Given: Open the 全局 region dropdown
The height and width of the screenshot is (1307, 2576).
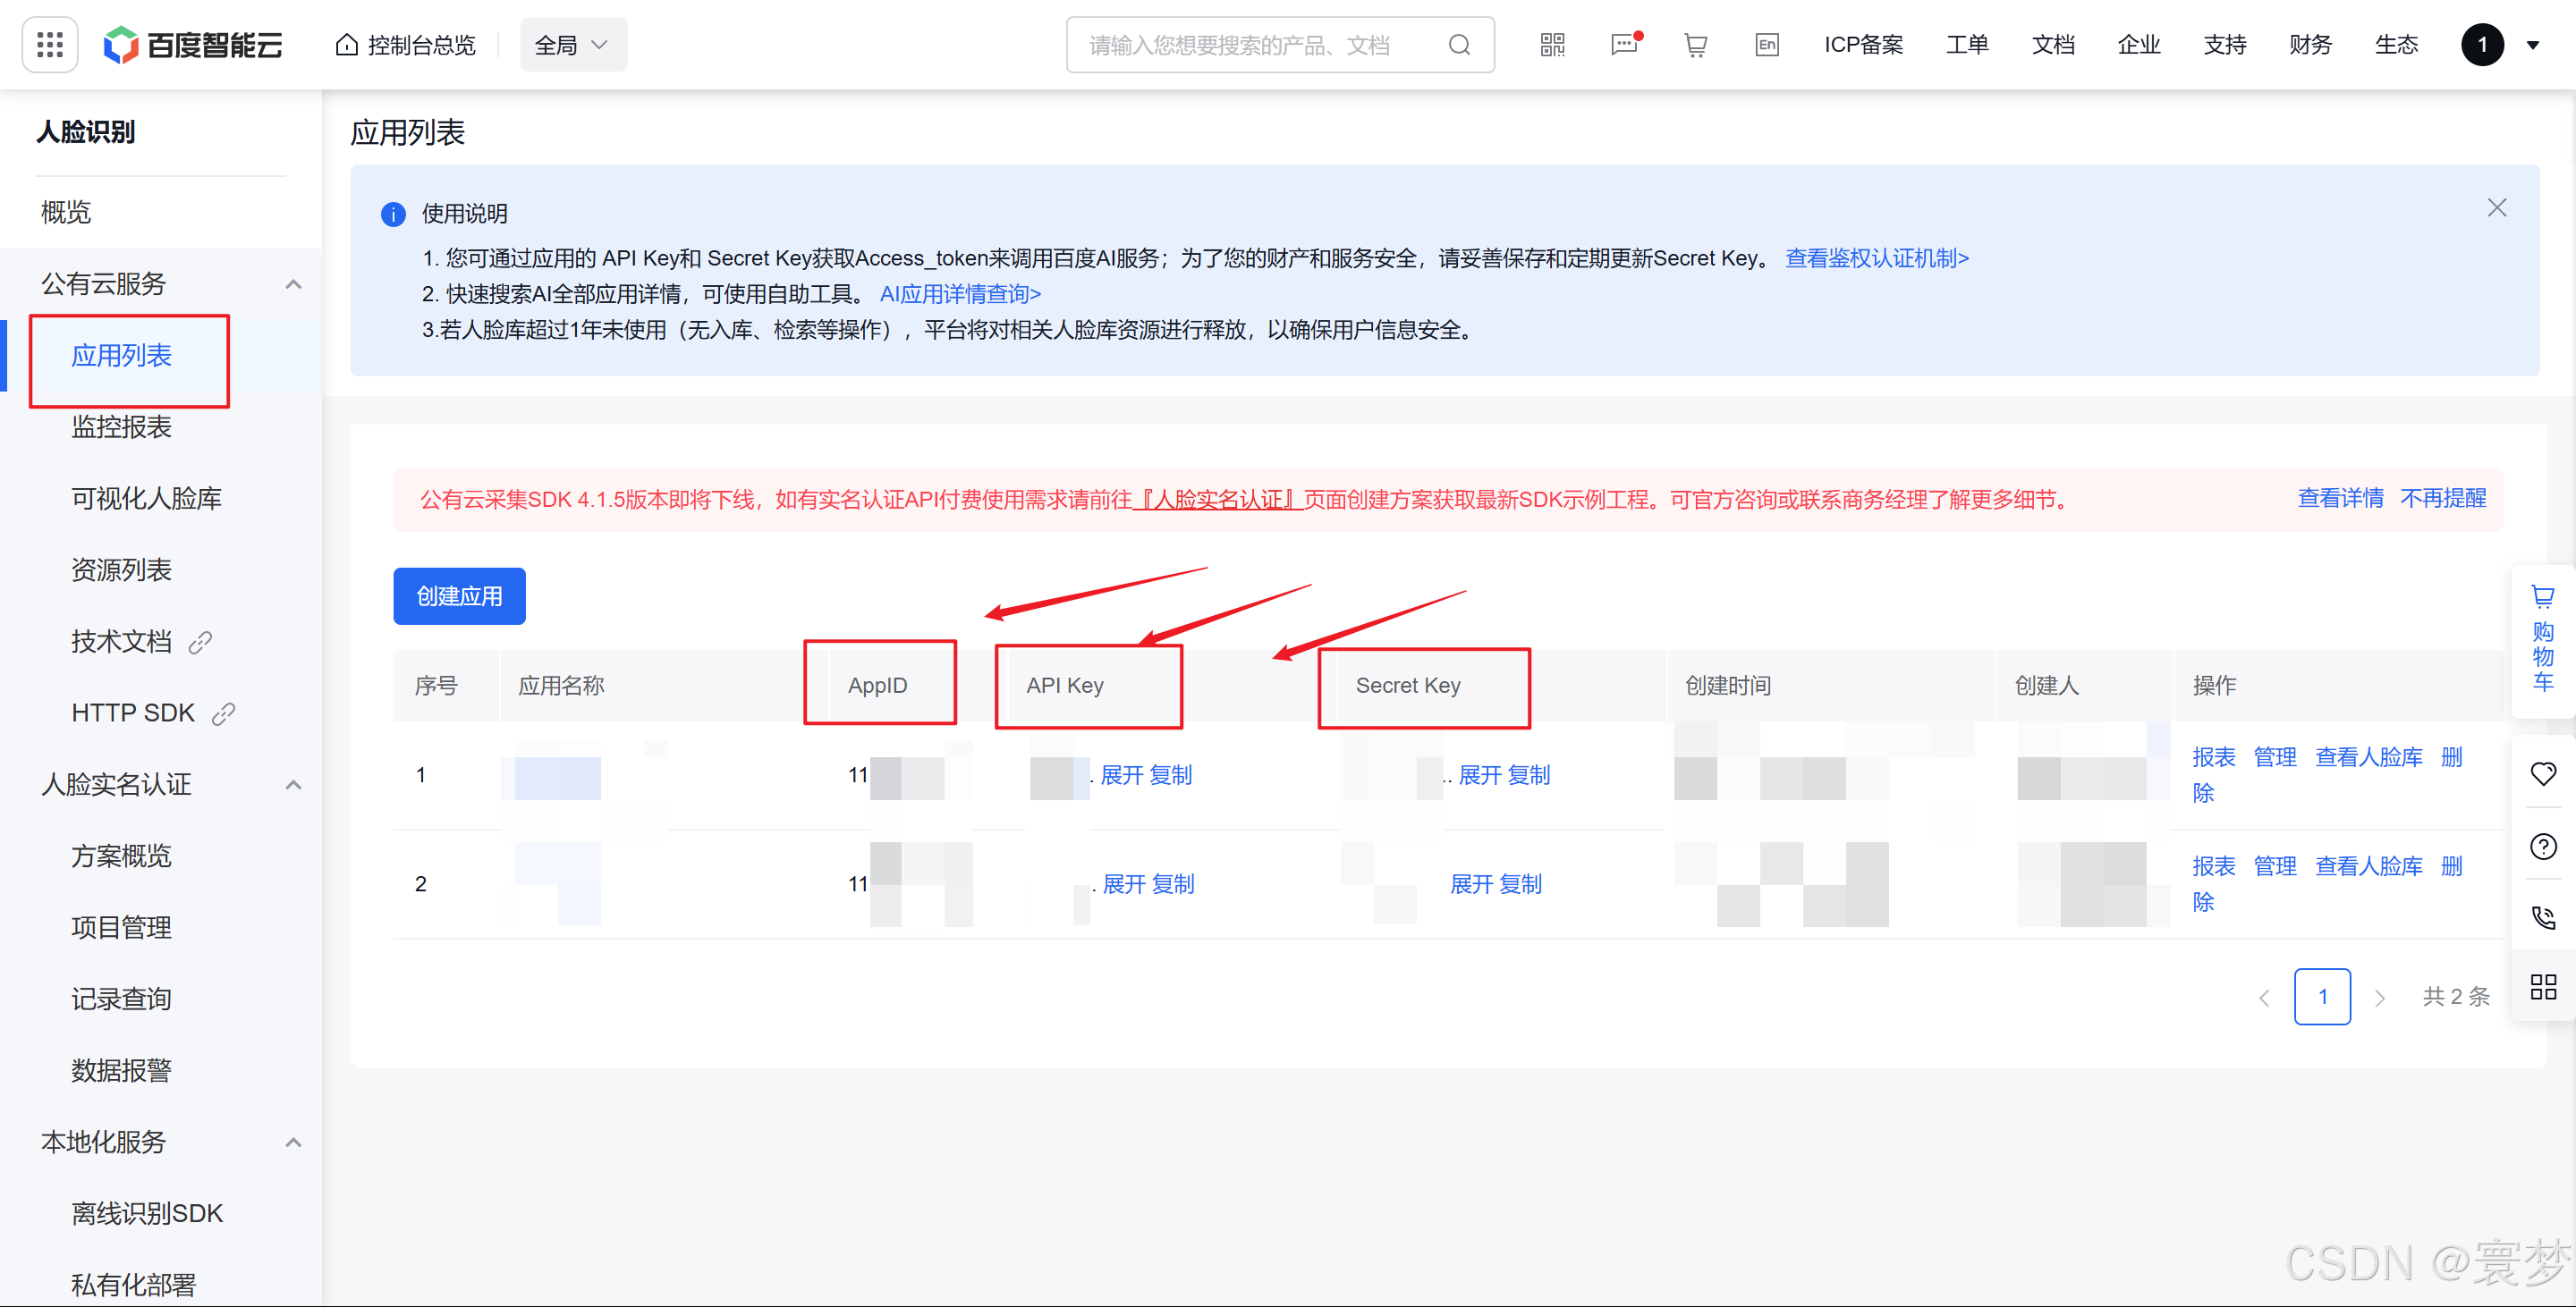Looking at the screenshot, I should pos(572,45).
